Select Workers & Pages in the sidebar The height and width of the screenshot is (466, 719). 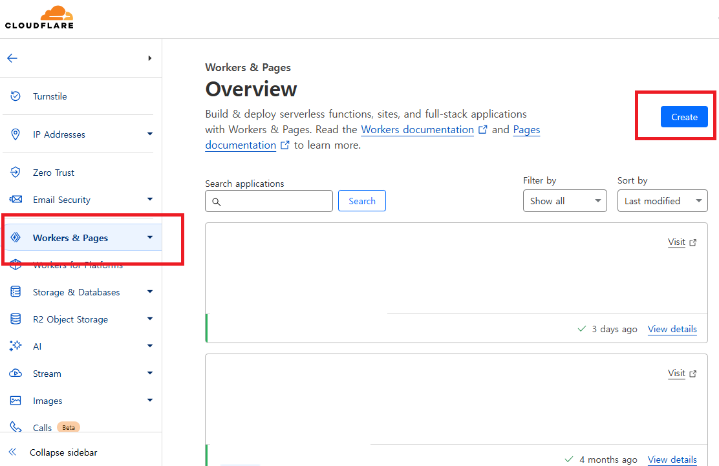click(x=70, y=238)
